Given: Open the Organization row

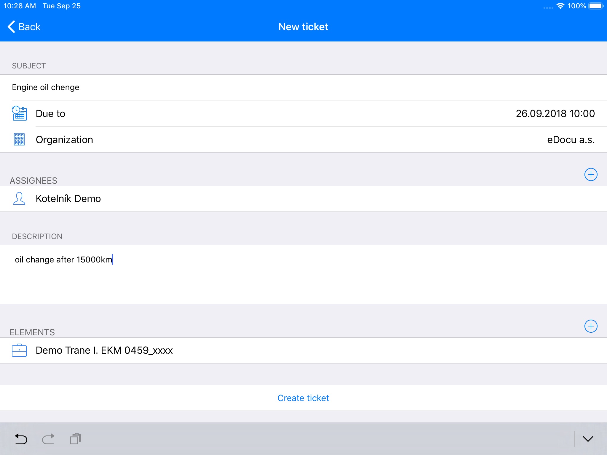Looking at the screenshot, I should click(x=303, y=140).
